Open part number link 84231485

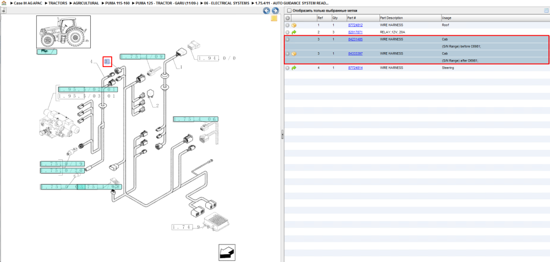click(x=355, y=40)
